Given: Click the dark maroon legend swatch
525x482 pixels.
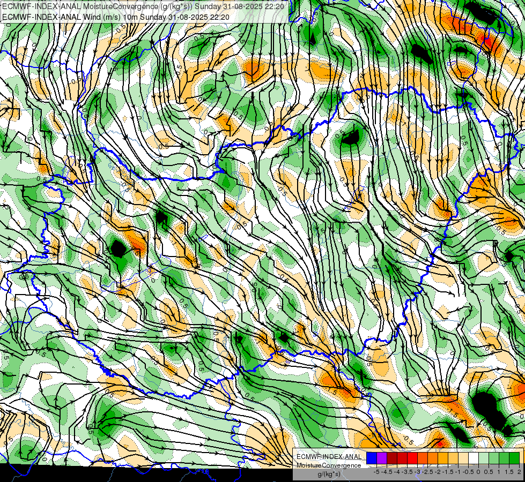Looking at the screenshot, I should click(x=392, y=458).
